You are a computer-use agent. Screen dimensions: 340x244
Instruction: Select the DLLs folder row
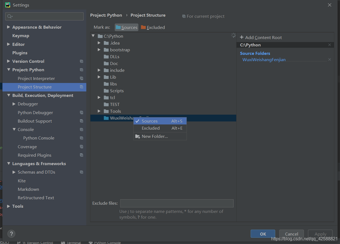163,56
